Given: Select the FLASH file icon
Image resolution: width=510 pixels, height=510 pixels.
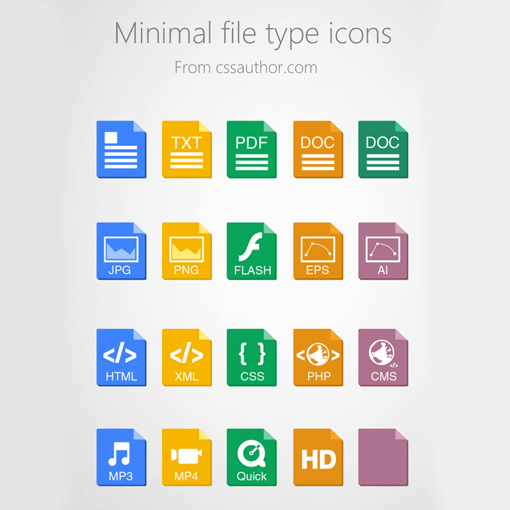Looking at the screenshot, I should pyautogui.click(x=252, y=253).
